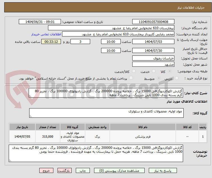Toggle the Islamic treasury payment checkbox
This screenshot has height=178, width=212.
click(x=131, y=78)
